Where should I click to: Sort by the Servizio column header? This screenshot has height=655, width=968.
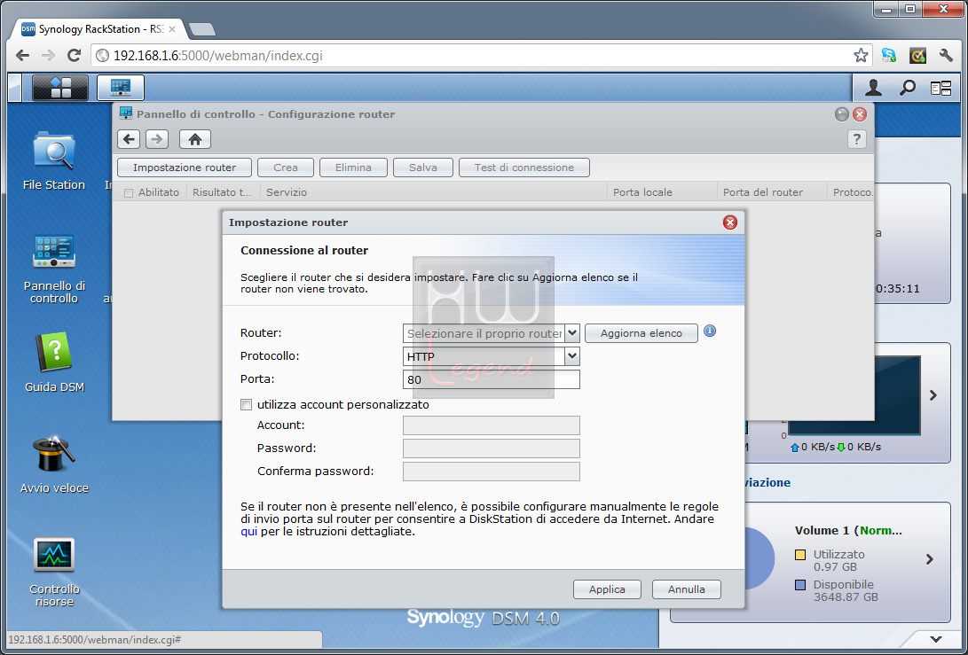pos(434,192)
